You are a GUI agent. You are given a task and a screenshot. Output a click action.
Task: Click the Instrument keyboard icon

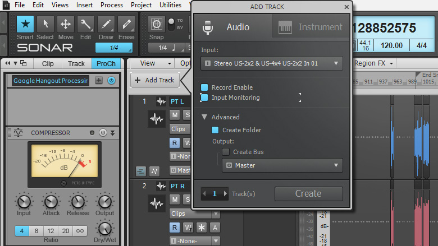[x=285, y=27]
